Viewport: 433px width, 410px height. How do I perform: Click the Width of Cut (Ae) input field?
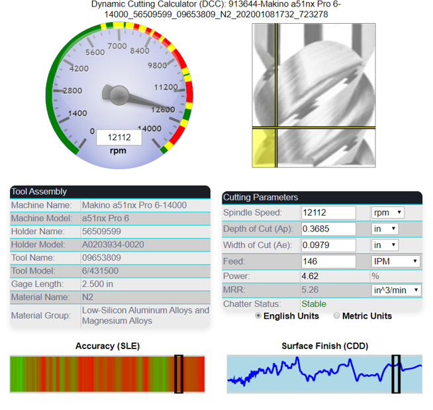pos(328,245)
